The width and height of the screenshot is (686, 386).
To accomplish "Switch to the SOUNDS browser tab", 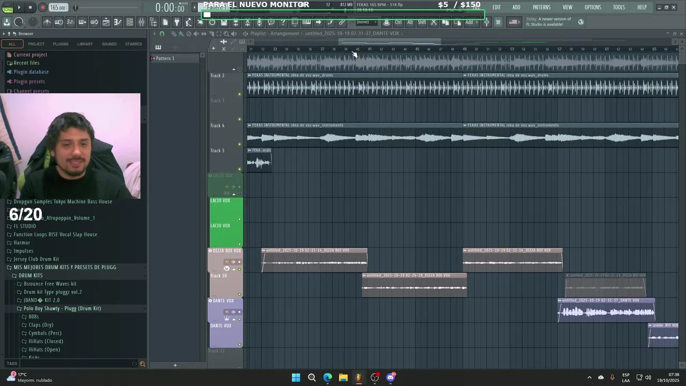I will (109, 44).
